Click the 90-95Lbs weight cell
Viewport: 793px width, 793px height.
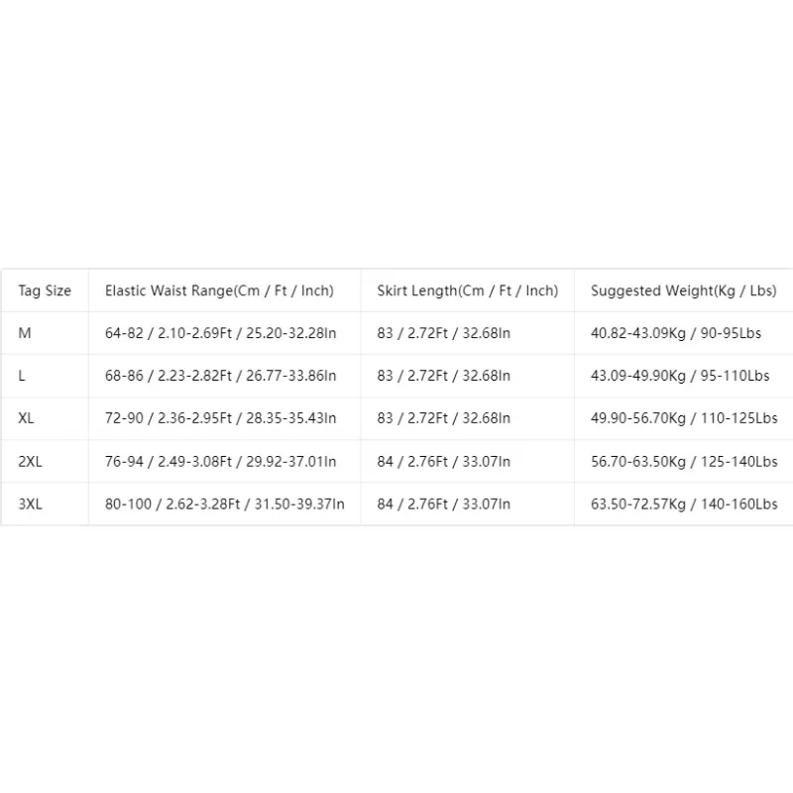[684, 333]
